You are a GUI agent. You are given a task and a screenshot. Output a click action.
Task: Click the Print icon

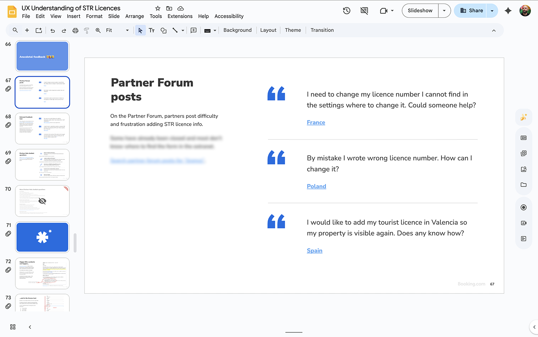click(75, 30)
